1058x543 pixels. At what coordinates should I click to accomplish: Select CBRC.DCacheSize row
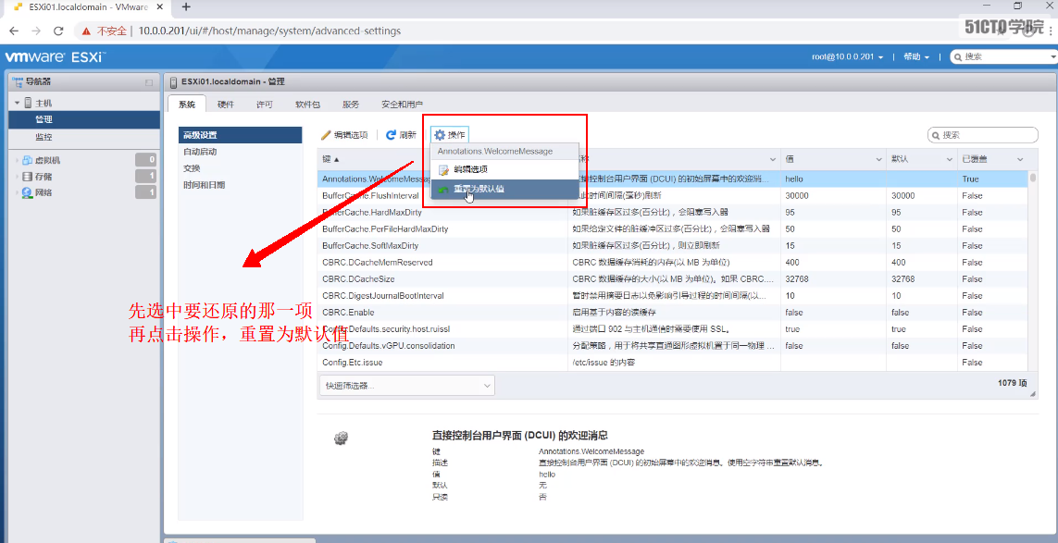(x=673, y=279)
